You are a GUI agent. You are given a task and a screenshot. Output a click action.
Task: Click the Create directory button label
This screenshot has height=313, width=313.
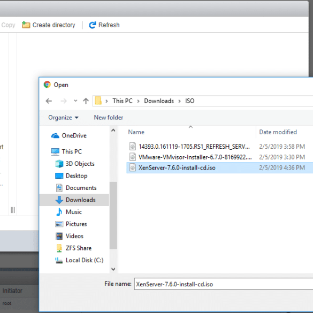click(x=54, y=25)
